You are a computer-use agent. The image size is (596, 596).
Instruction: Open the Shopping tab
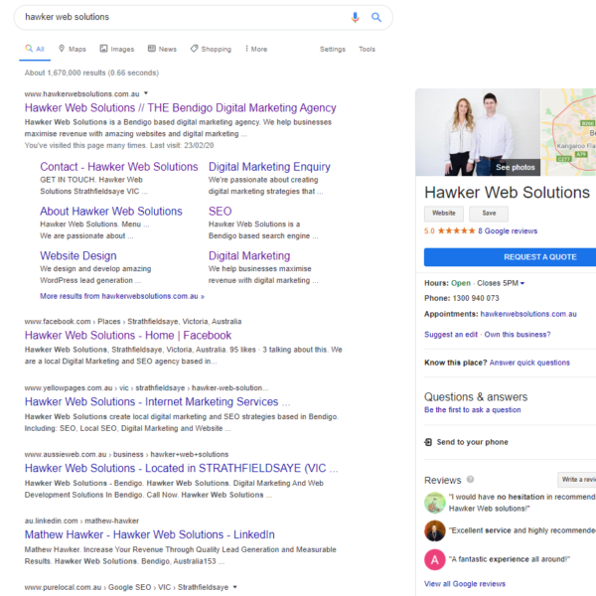click(x=211, y=49)
